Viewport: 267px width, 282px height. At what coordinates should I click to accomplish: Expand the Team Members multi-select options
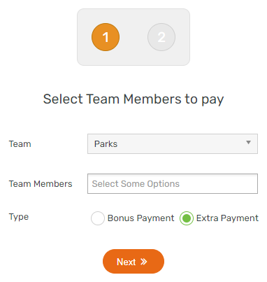[173, 183]
